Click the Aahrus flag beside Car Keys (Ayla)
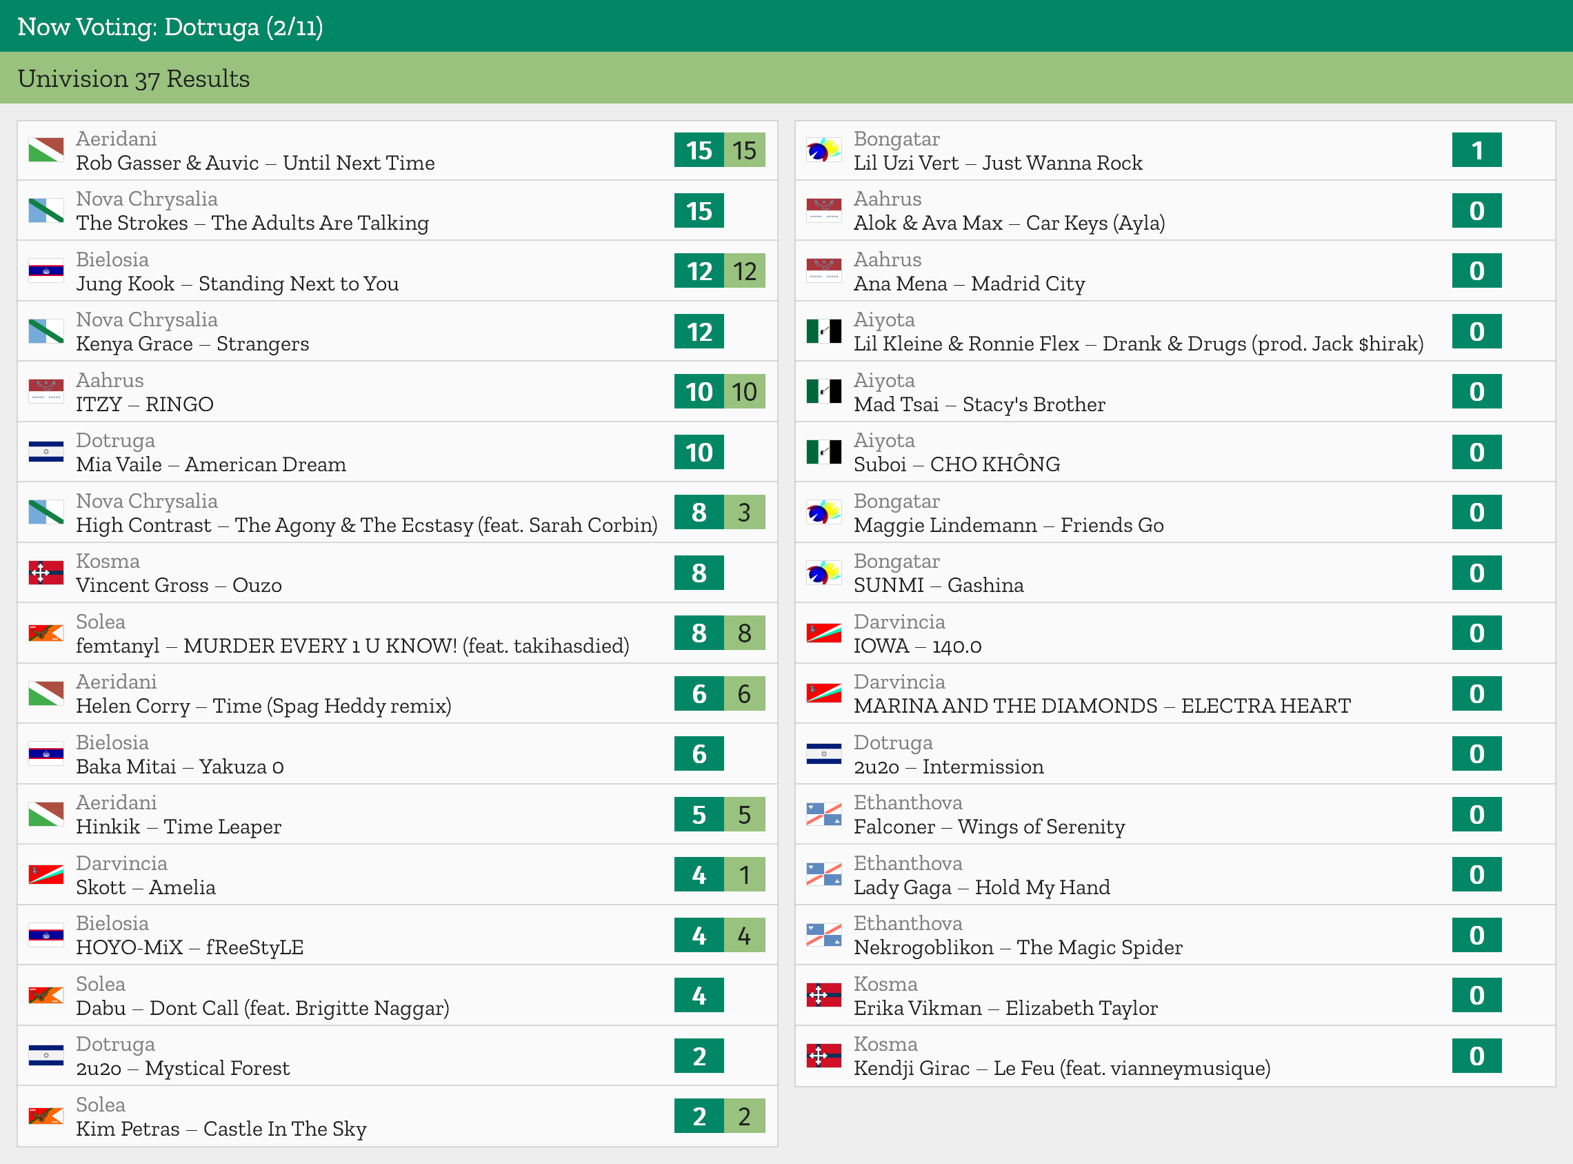This screenshot has height=1164, width=1573. click(824, 210)
